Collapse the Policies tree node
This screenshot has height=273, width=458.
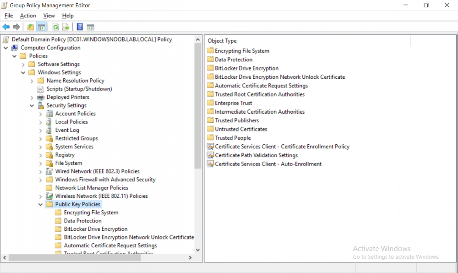point(14,56)
